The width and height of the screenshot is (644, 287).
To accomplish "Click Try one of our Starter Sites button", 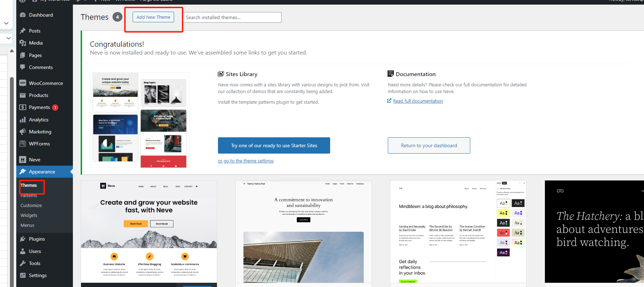I will (x=274, y=145).
